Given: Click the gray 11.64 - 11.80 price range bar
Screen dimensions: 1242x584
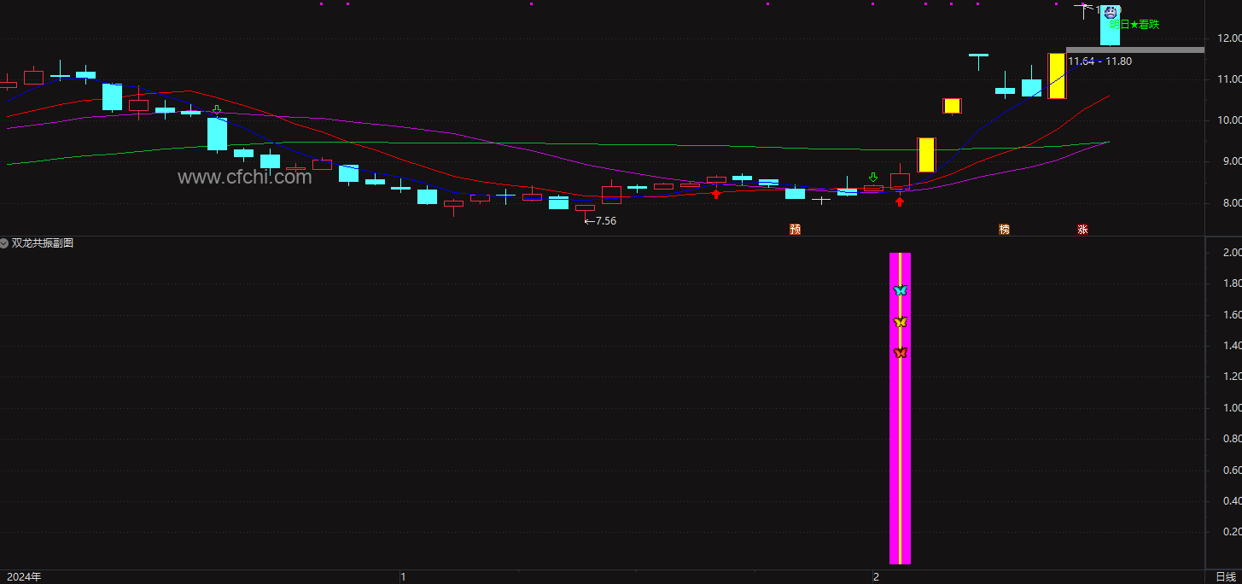Looking at the screenshot, I should 1135,50.
